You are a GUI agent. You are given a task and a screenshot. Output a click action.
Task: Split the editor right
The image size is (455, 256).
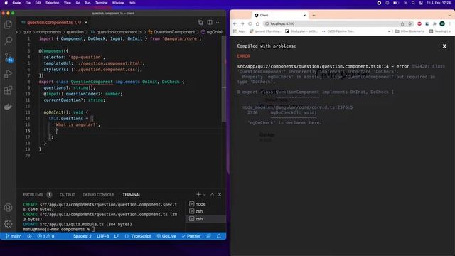pos(210,22)
